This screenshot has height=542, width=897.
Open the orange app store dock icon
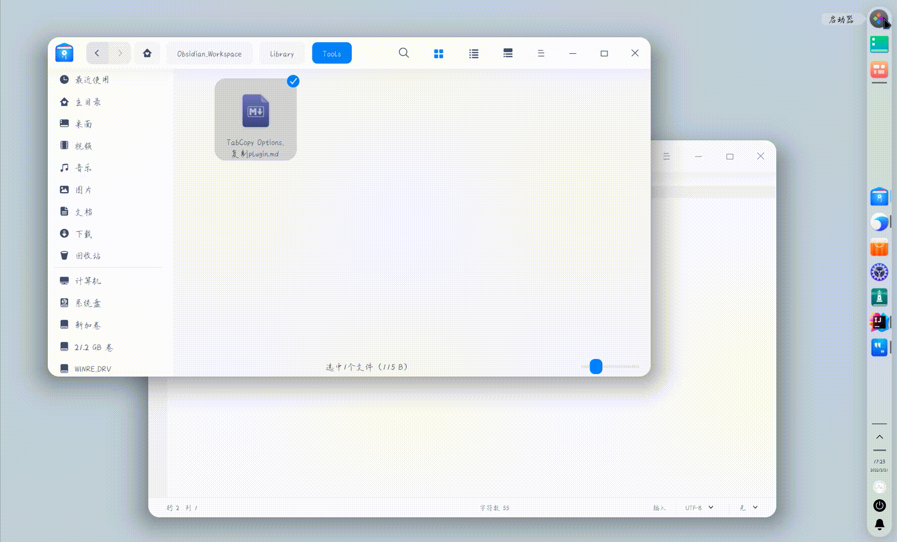(x=879, y=247)
